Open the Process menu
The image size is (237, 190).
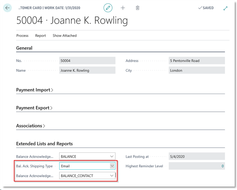click(x=22, y=36)
